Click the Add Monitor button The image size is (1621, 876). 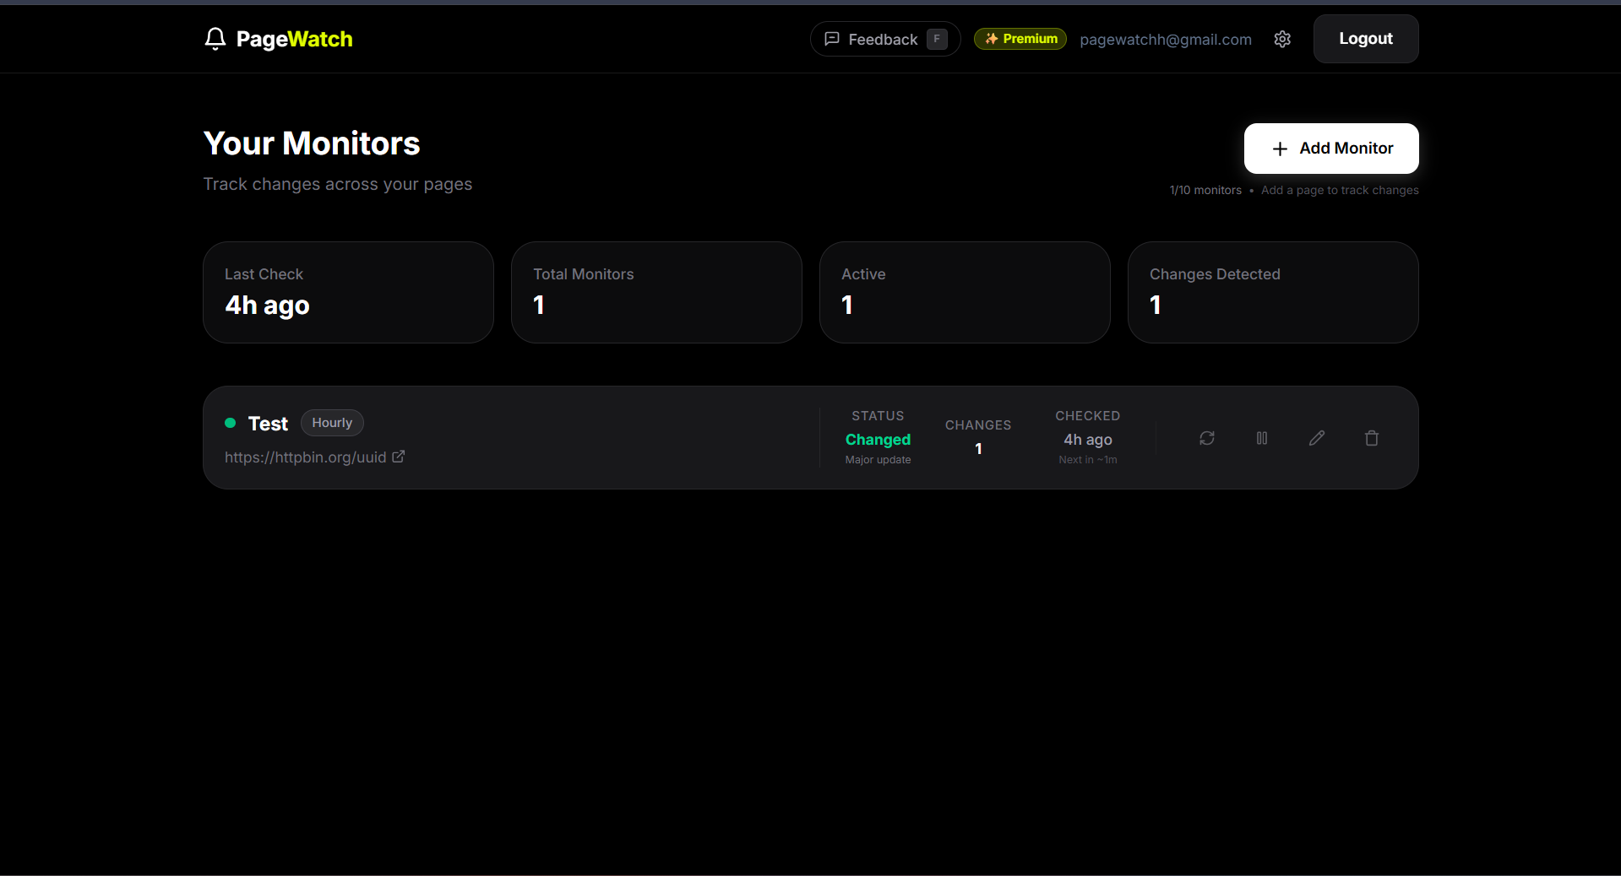click(x=1331, y=149)
